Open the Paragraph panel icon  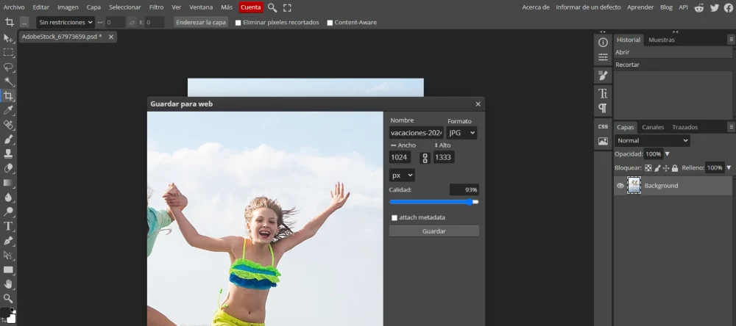pyautogui.click(x=604, y=108)
